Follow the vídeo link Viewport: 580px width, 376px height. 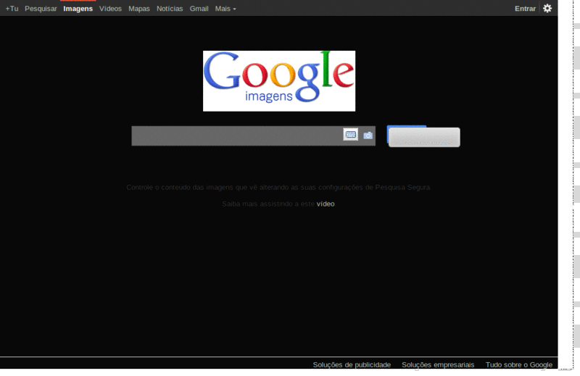click(326, 204)
